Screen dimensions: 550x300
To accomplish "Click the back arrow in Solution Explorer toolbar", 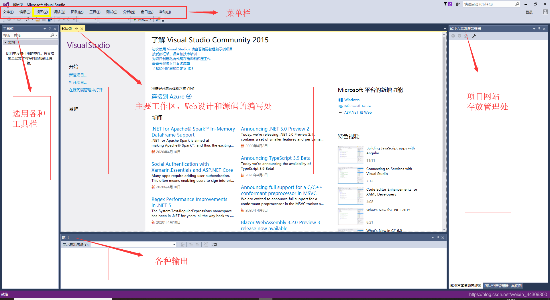I will click(x=453, y=36).
